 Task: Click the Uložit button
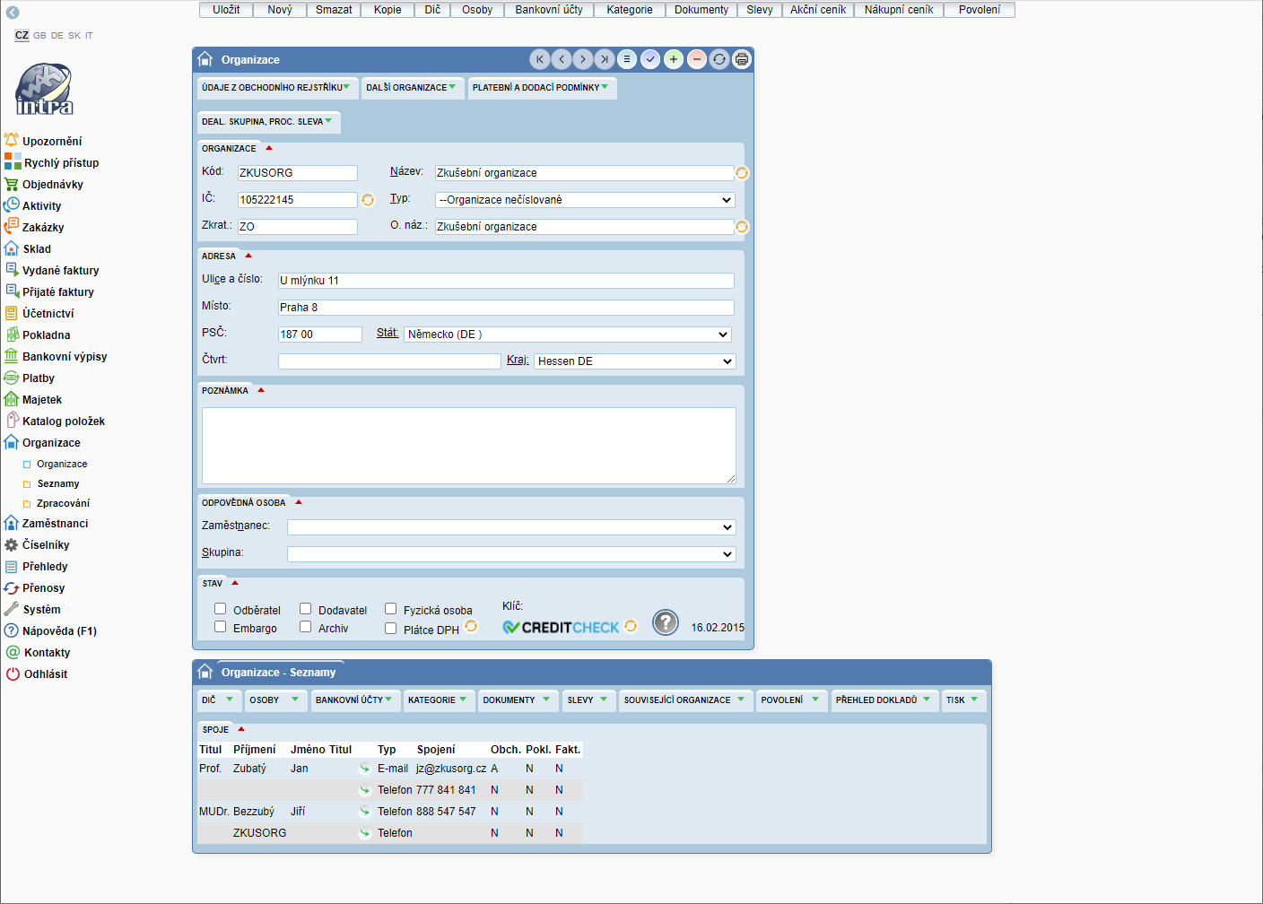226,10
